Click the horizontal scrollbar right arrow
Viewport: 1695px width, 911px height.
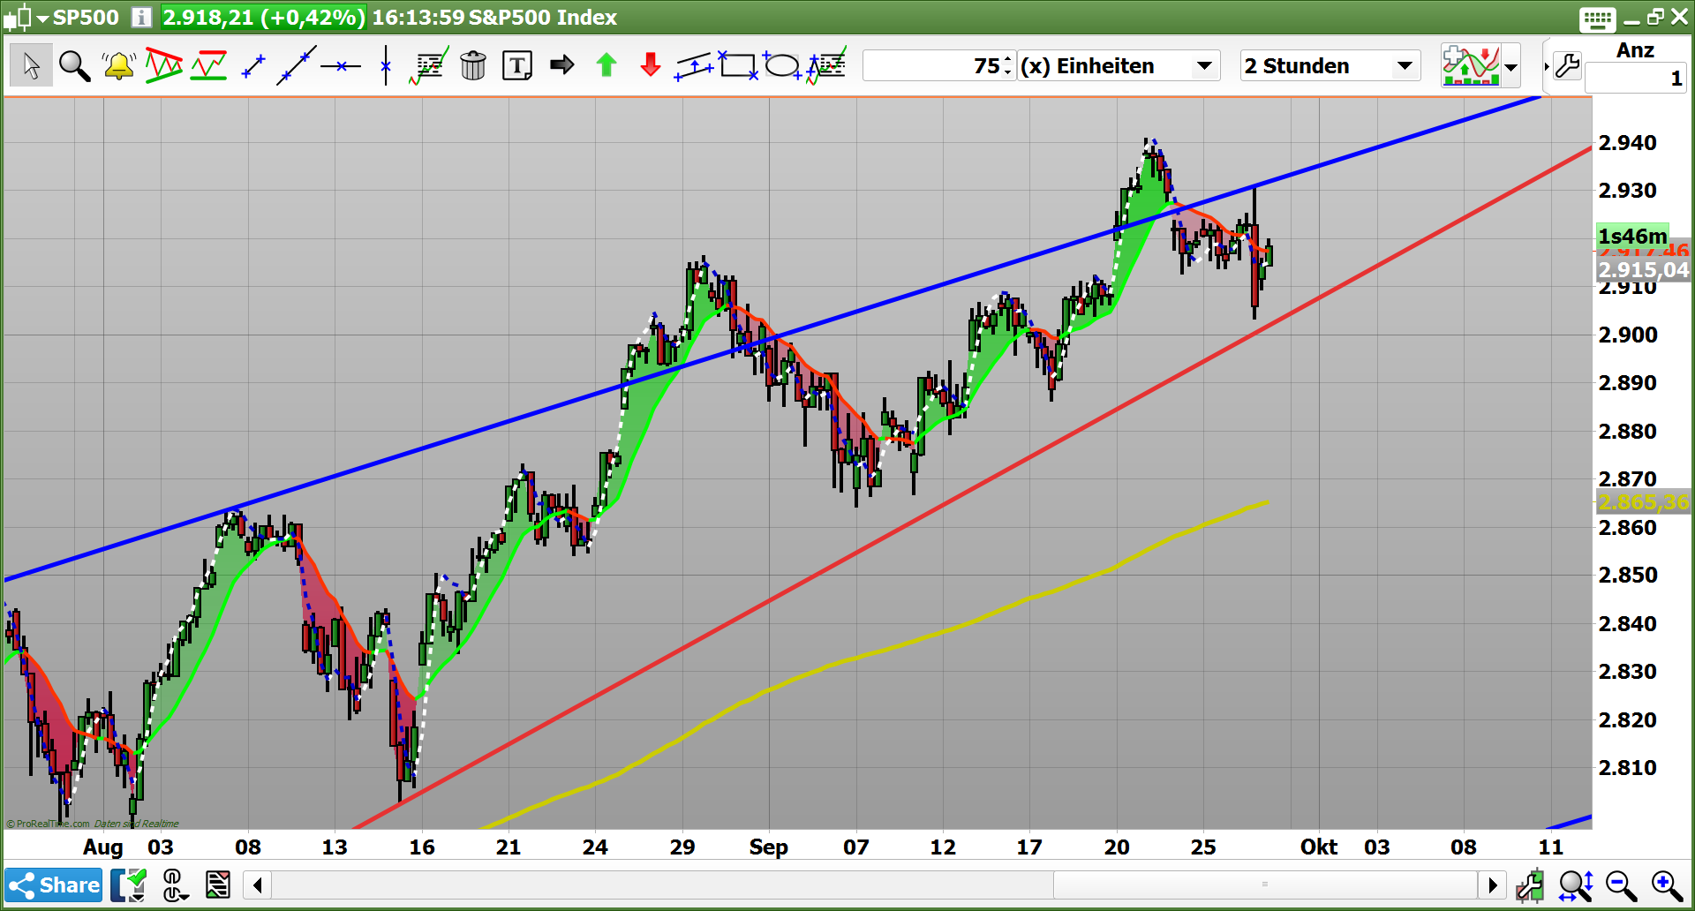click(1493, 885)
